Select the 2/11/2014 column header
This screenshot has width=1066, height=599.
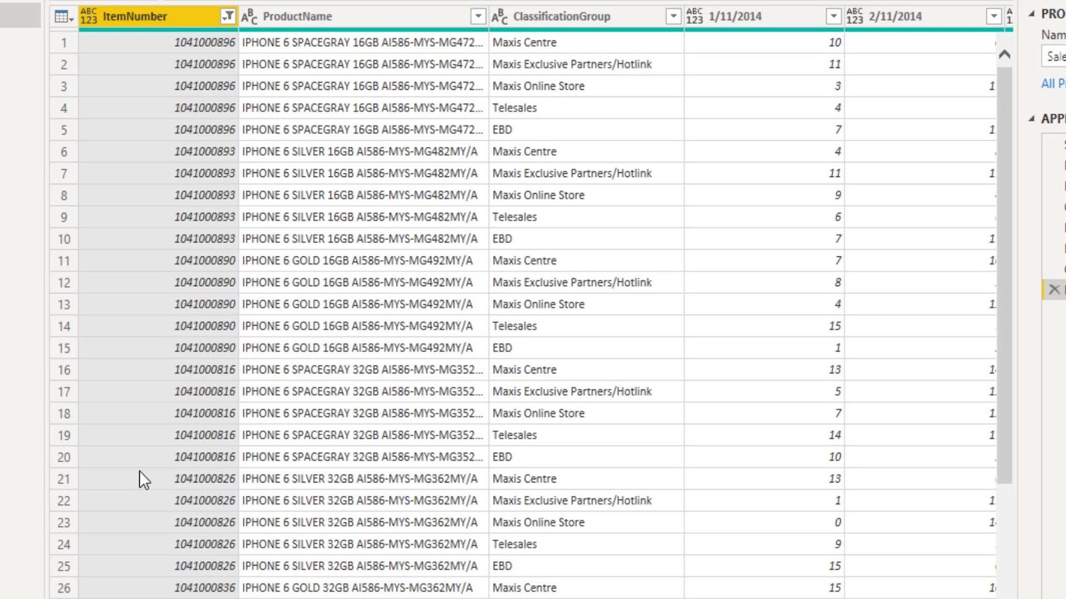(924, 17)
